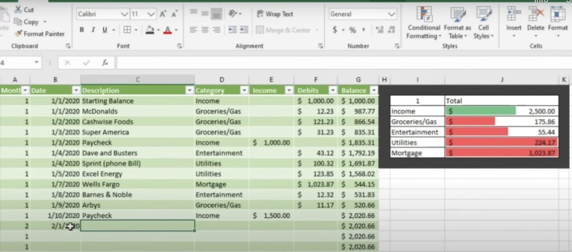Open Number dialog launcher

click(x=397, y=46)
